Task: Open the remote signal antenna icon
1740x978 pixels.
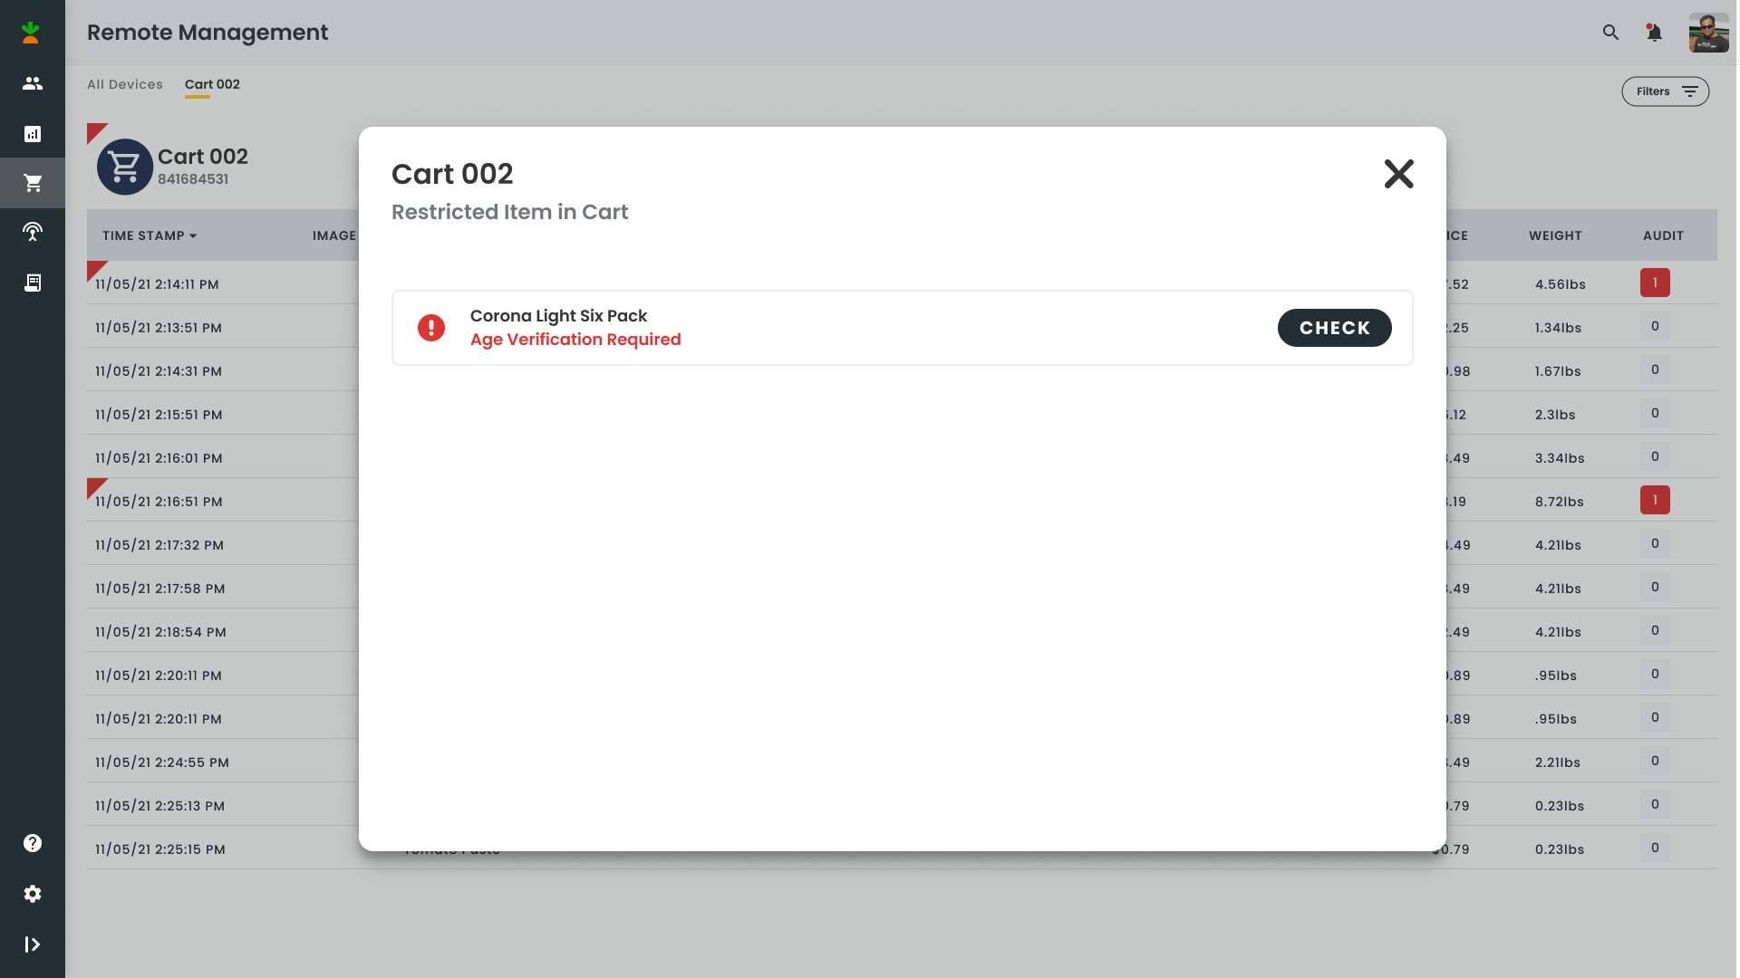Action: pos(33,232)
